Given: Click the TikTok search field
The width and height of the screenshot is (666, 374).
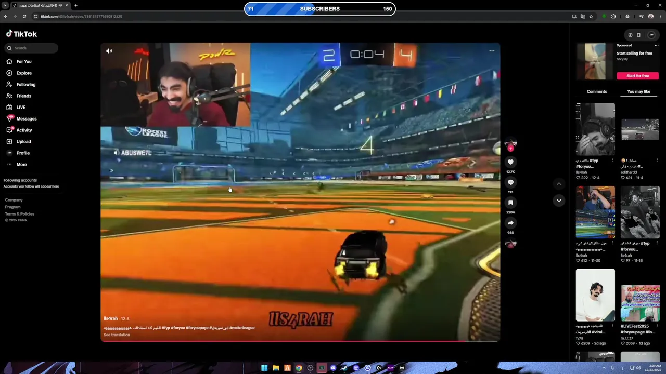Looking at the screenshot, I should click(31, 48).
